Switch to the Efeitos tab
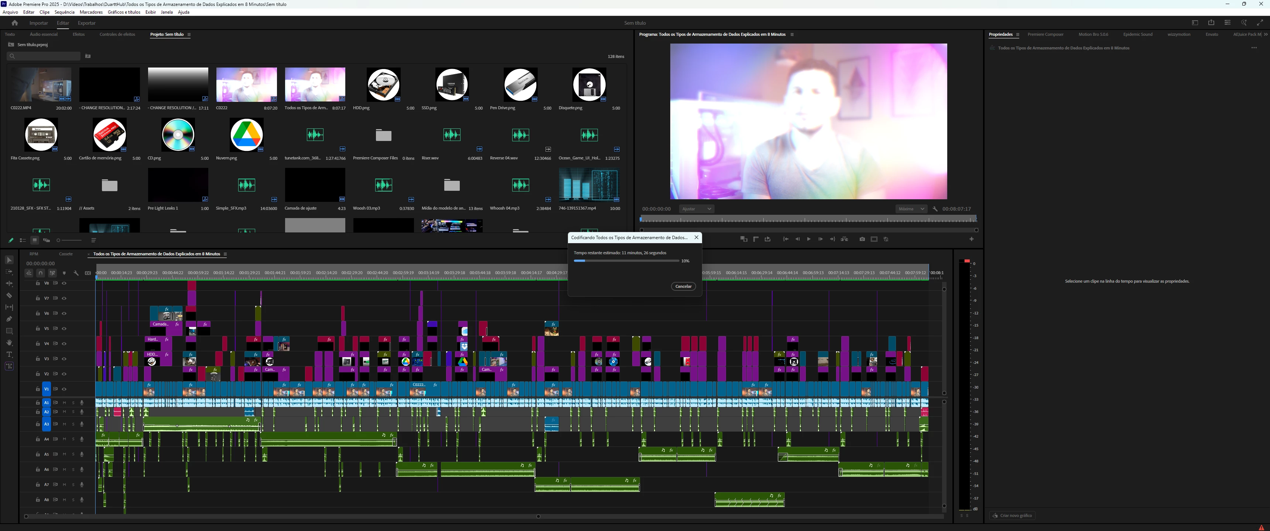Viewport: 1270px width, 531px height. pos(78,34)
